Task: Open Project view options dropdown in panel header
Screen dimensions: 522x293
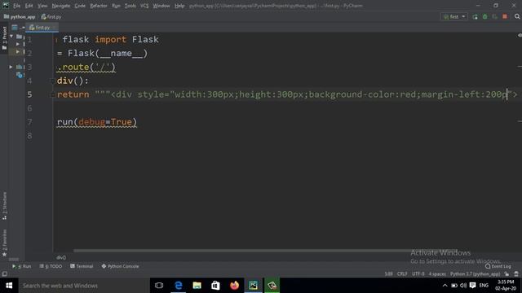Action: point(24,28)
